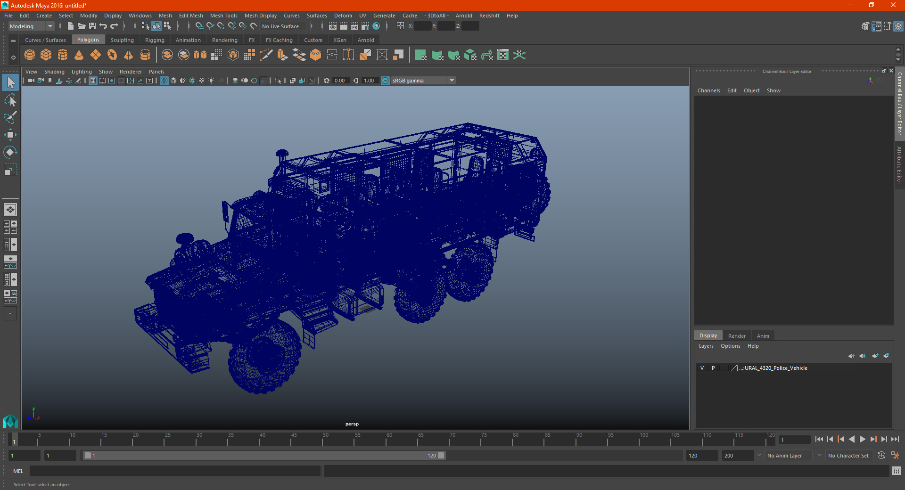Open the shelf options gear menu

13,57
